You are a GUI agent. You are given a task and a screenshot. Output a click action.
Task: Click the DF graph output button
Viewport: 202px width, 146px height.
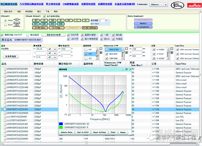pos(69,20)
